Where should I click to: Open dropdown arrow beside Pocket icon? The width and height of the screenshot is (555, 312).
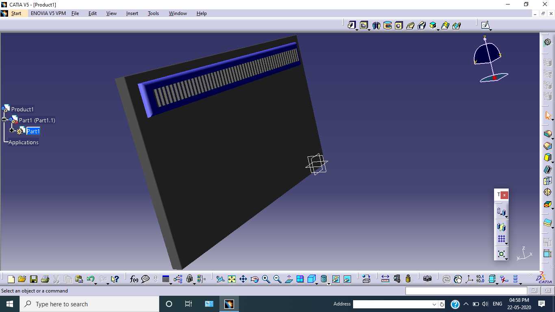coord(369,30)
